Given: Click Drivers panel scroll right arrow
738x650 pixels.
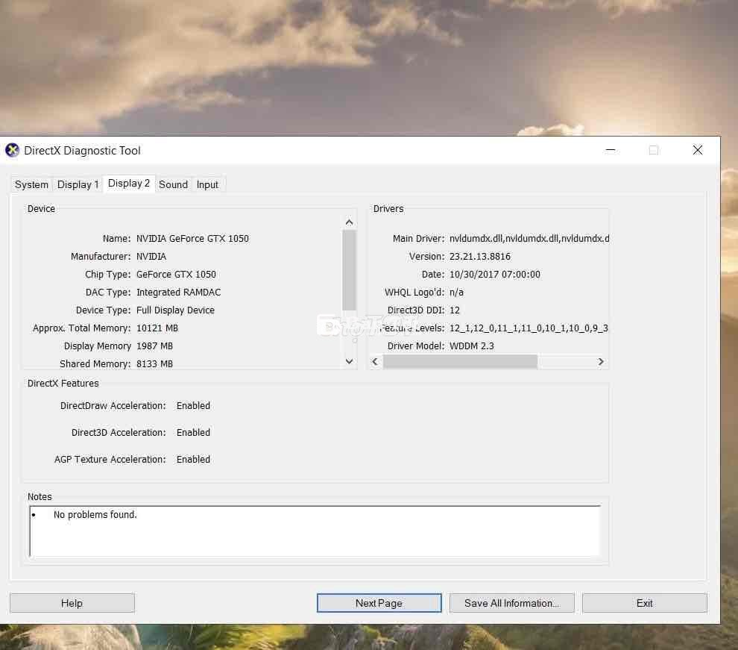Looking at the screenshot, I should pos(601,362).
